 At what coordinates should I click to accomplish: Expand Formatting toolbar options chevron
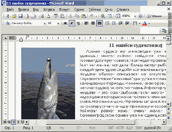(x=170, y=23)
